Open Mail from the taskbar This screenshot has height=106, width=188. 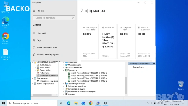tap(83, 103)
